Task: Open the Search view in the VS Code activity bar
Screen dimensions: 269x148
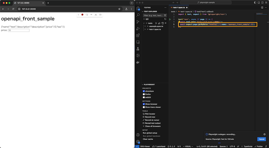Action: point(138,15)
